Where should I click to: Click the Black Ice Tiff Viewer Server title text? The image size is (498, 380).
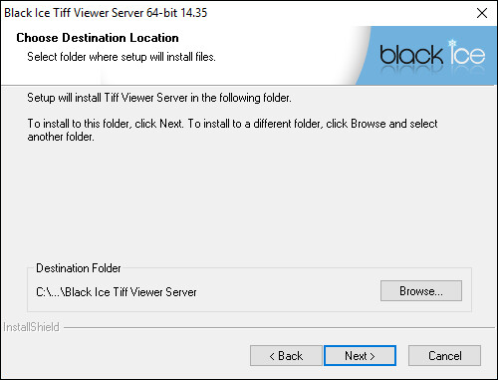click(106, 13)
